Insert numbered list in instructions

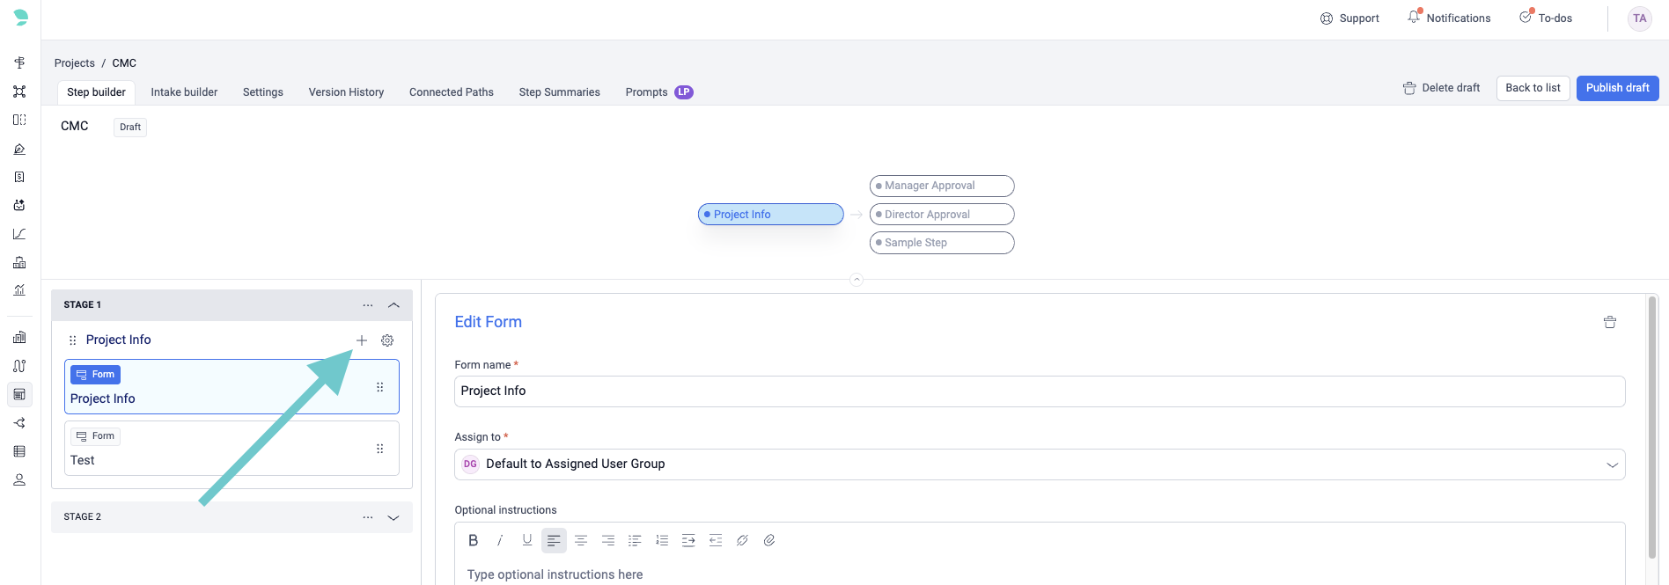tap(662, 540)
